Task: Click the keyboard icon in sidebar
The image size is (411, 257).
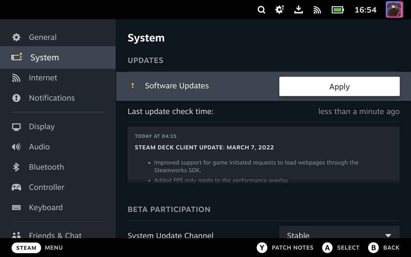Action: [x=16, y=208]
